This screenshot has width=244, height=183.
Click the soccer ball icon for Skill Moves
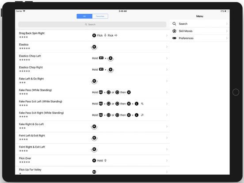174,31
